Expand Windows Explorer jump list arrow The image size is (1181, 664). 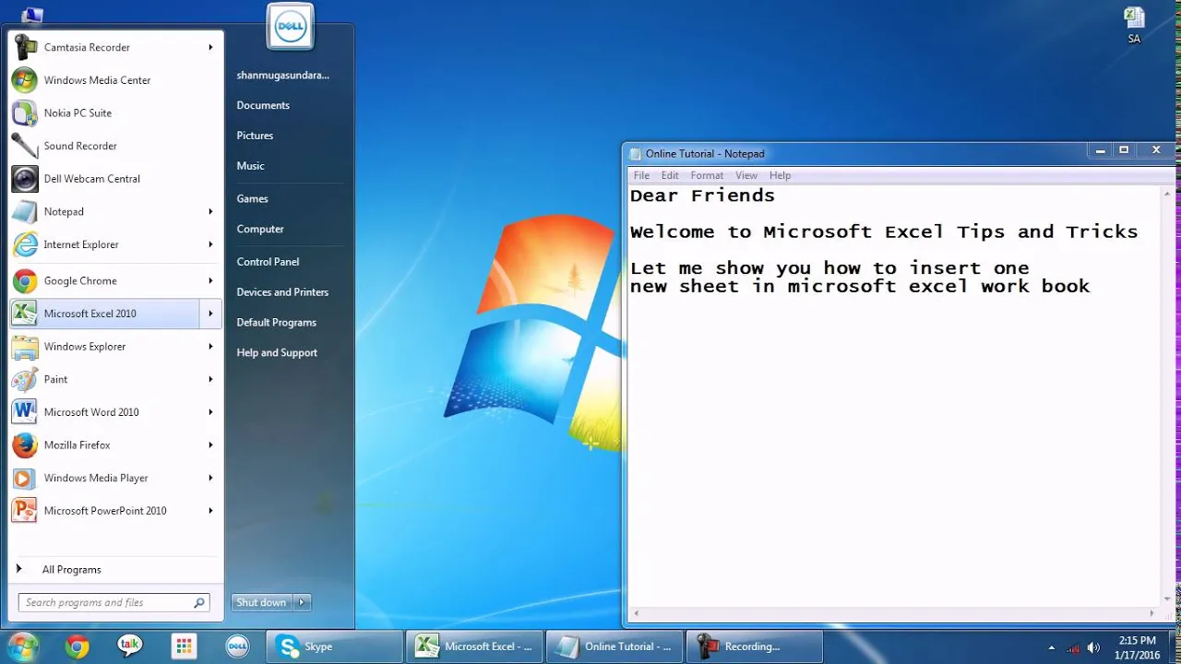coord(210,347)
